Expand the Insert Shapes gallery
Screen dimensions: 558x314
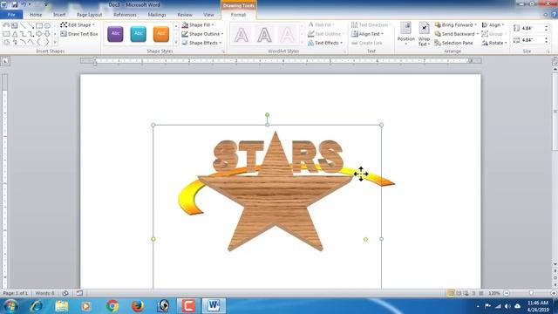pos(55,43)
